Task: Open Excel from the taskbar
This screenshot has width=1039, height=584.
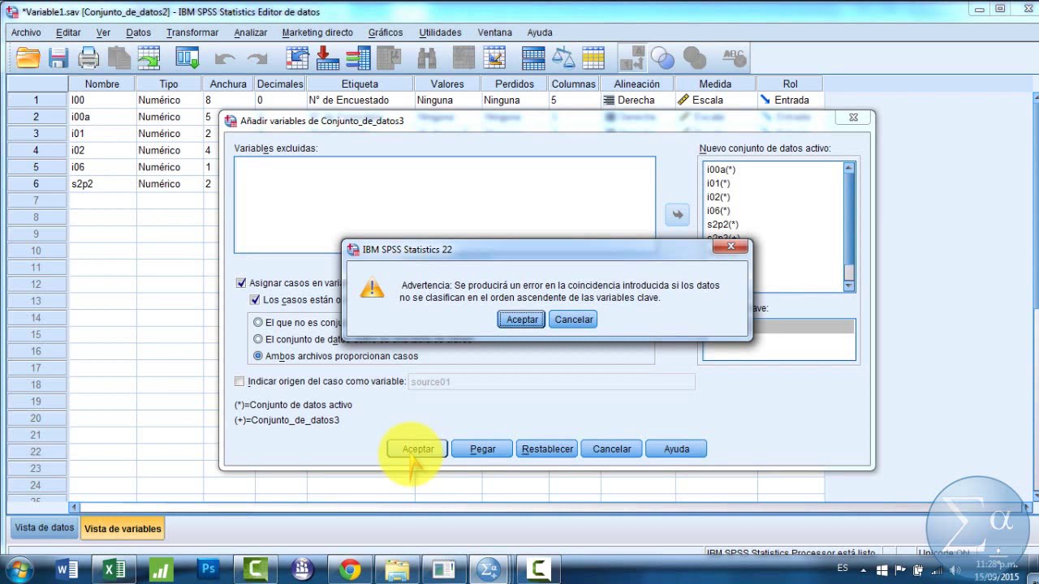Action: click(114, 570)
